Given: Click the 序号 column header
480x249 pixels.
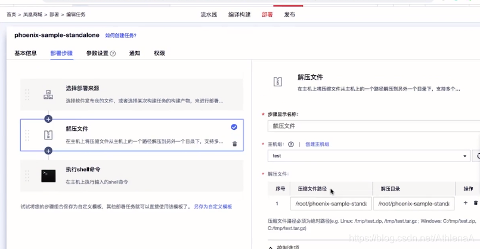Looking at the screenshot, I should (280, 189).
